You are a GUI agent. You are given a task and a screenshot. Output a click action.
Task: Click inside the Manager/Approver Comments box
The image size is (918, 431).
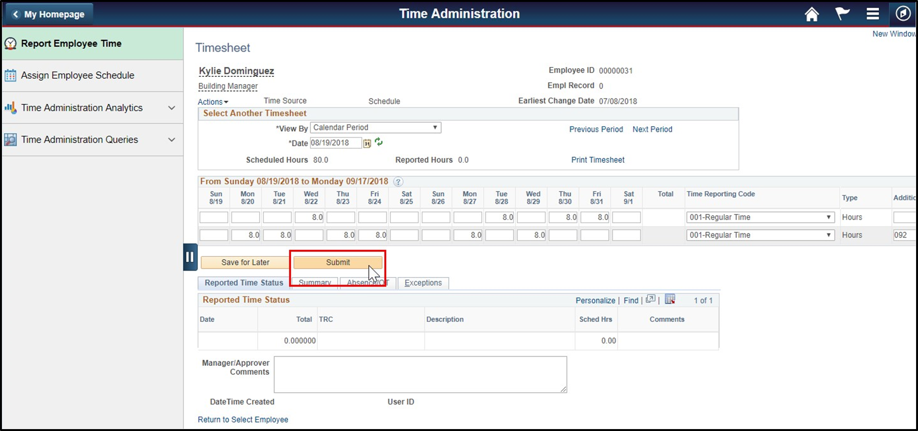[x=420, y=374]
